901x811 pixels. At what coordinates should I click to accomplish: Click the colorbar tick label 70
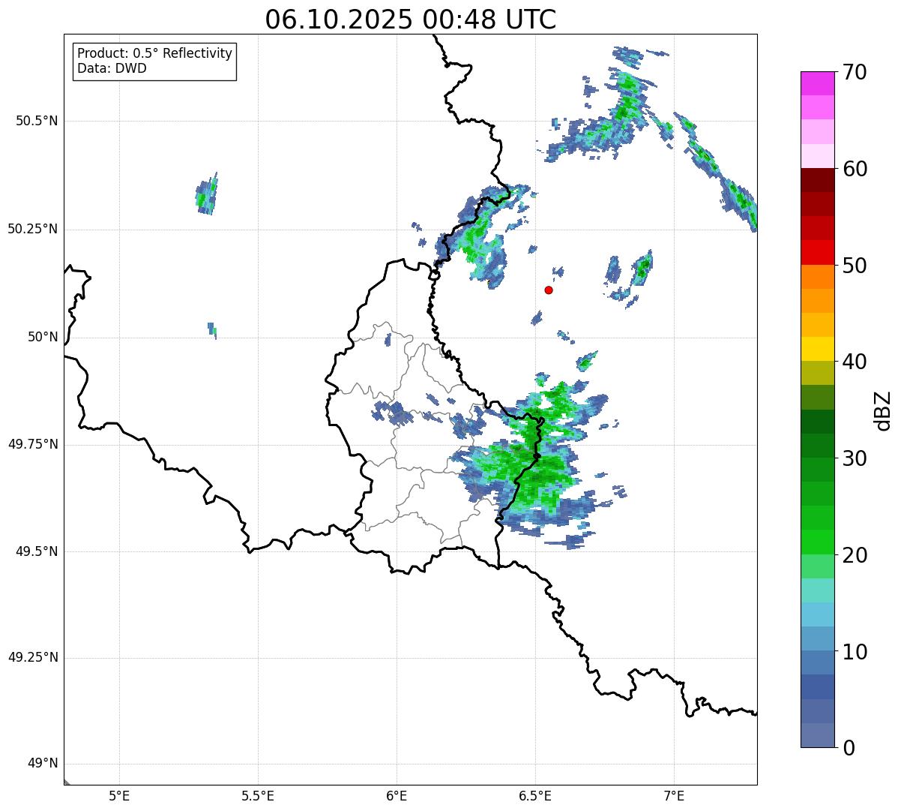(x=853, y=72)
